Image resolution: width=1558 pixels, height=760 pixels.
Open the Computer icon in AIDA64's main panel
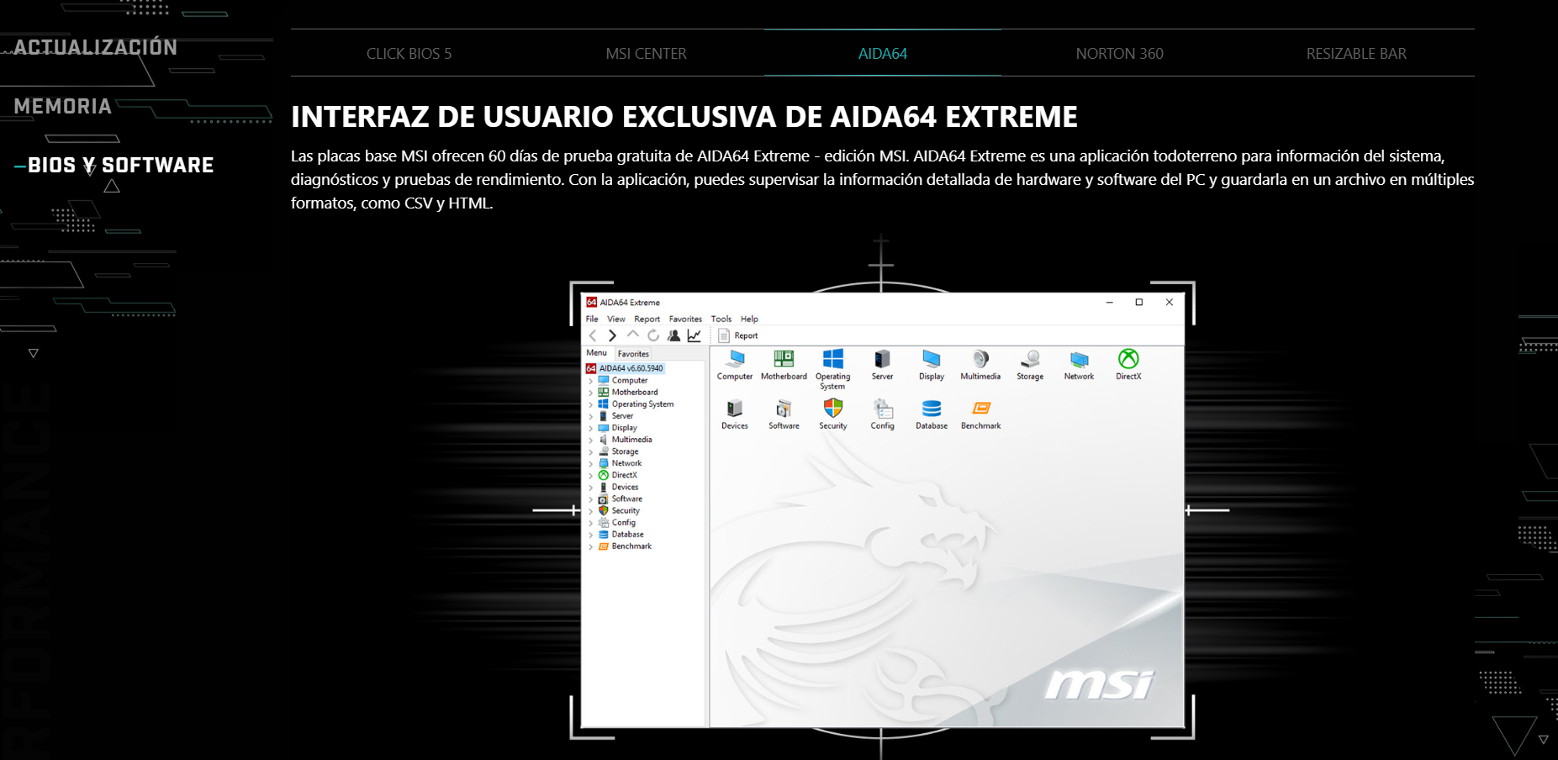click(736, 359)
